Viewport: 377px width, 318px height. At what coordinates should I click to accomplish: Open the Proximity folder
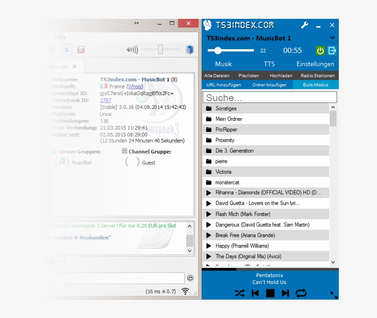[266, 140]
